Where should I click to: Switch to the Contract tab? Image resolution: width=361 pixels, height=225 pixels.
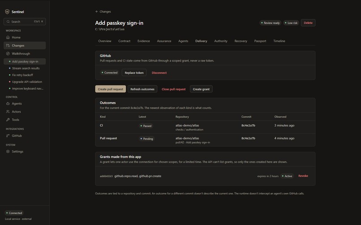click(125, 41)
